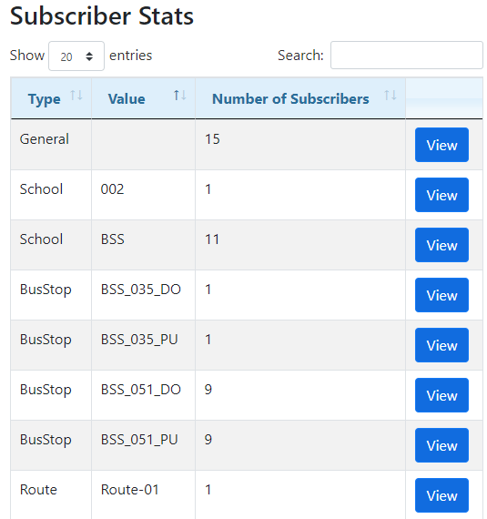Click the Value column header
The width and height of the screenshot is (487, 519).
[143, 98]
